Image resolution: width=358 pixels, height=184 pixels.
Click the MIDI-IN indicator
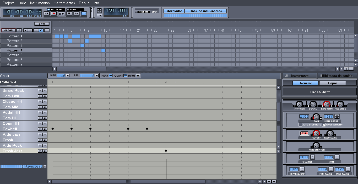pos(142,12)
